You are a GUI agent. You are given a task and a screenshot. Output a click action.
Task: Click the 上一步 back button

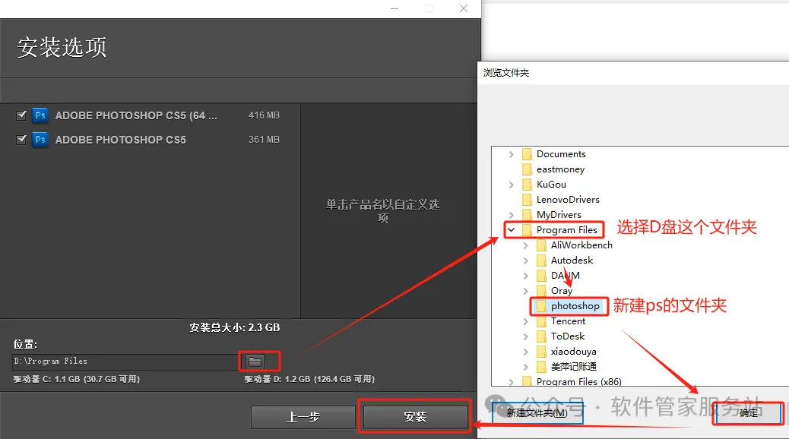coord(303,417)
